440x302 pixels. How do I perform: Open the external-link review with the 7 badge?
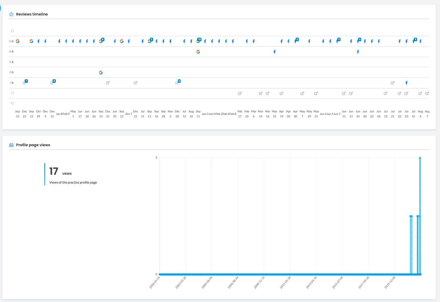24,82
